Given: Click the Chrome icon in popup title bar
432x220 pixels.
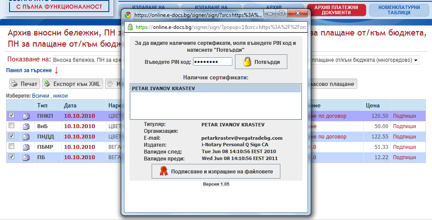Looking at the screenshot, I should point(128,15).
